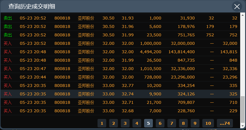Click the fee value 710

pos(233,103)
